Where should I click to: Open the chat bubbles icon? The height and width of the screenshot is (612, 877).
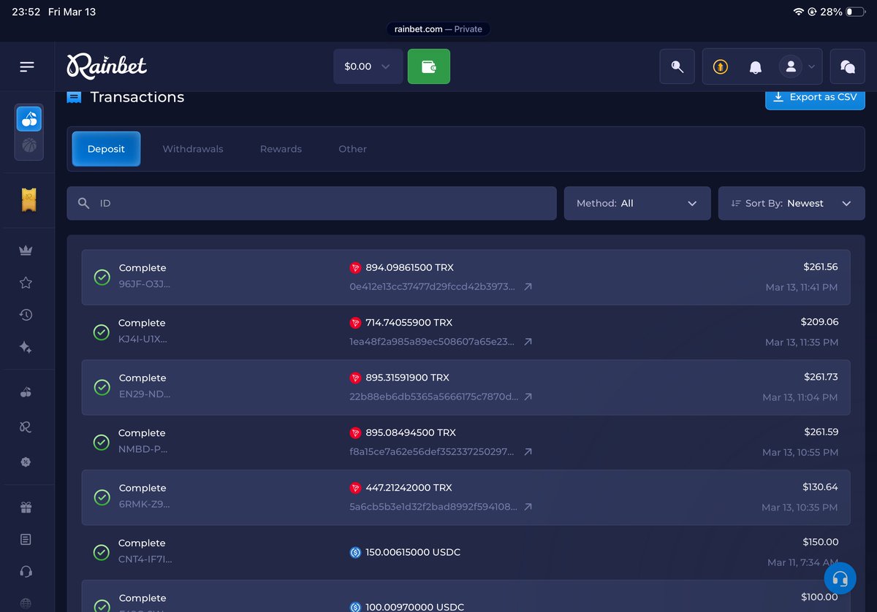pyautogui.click(x=848, y=66)
